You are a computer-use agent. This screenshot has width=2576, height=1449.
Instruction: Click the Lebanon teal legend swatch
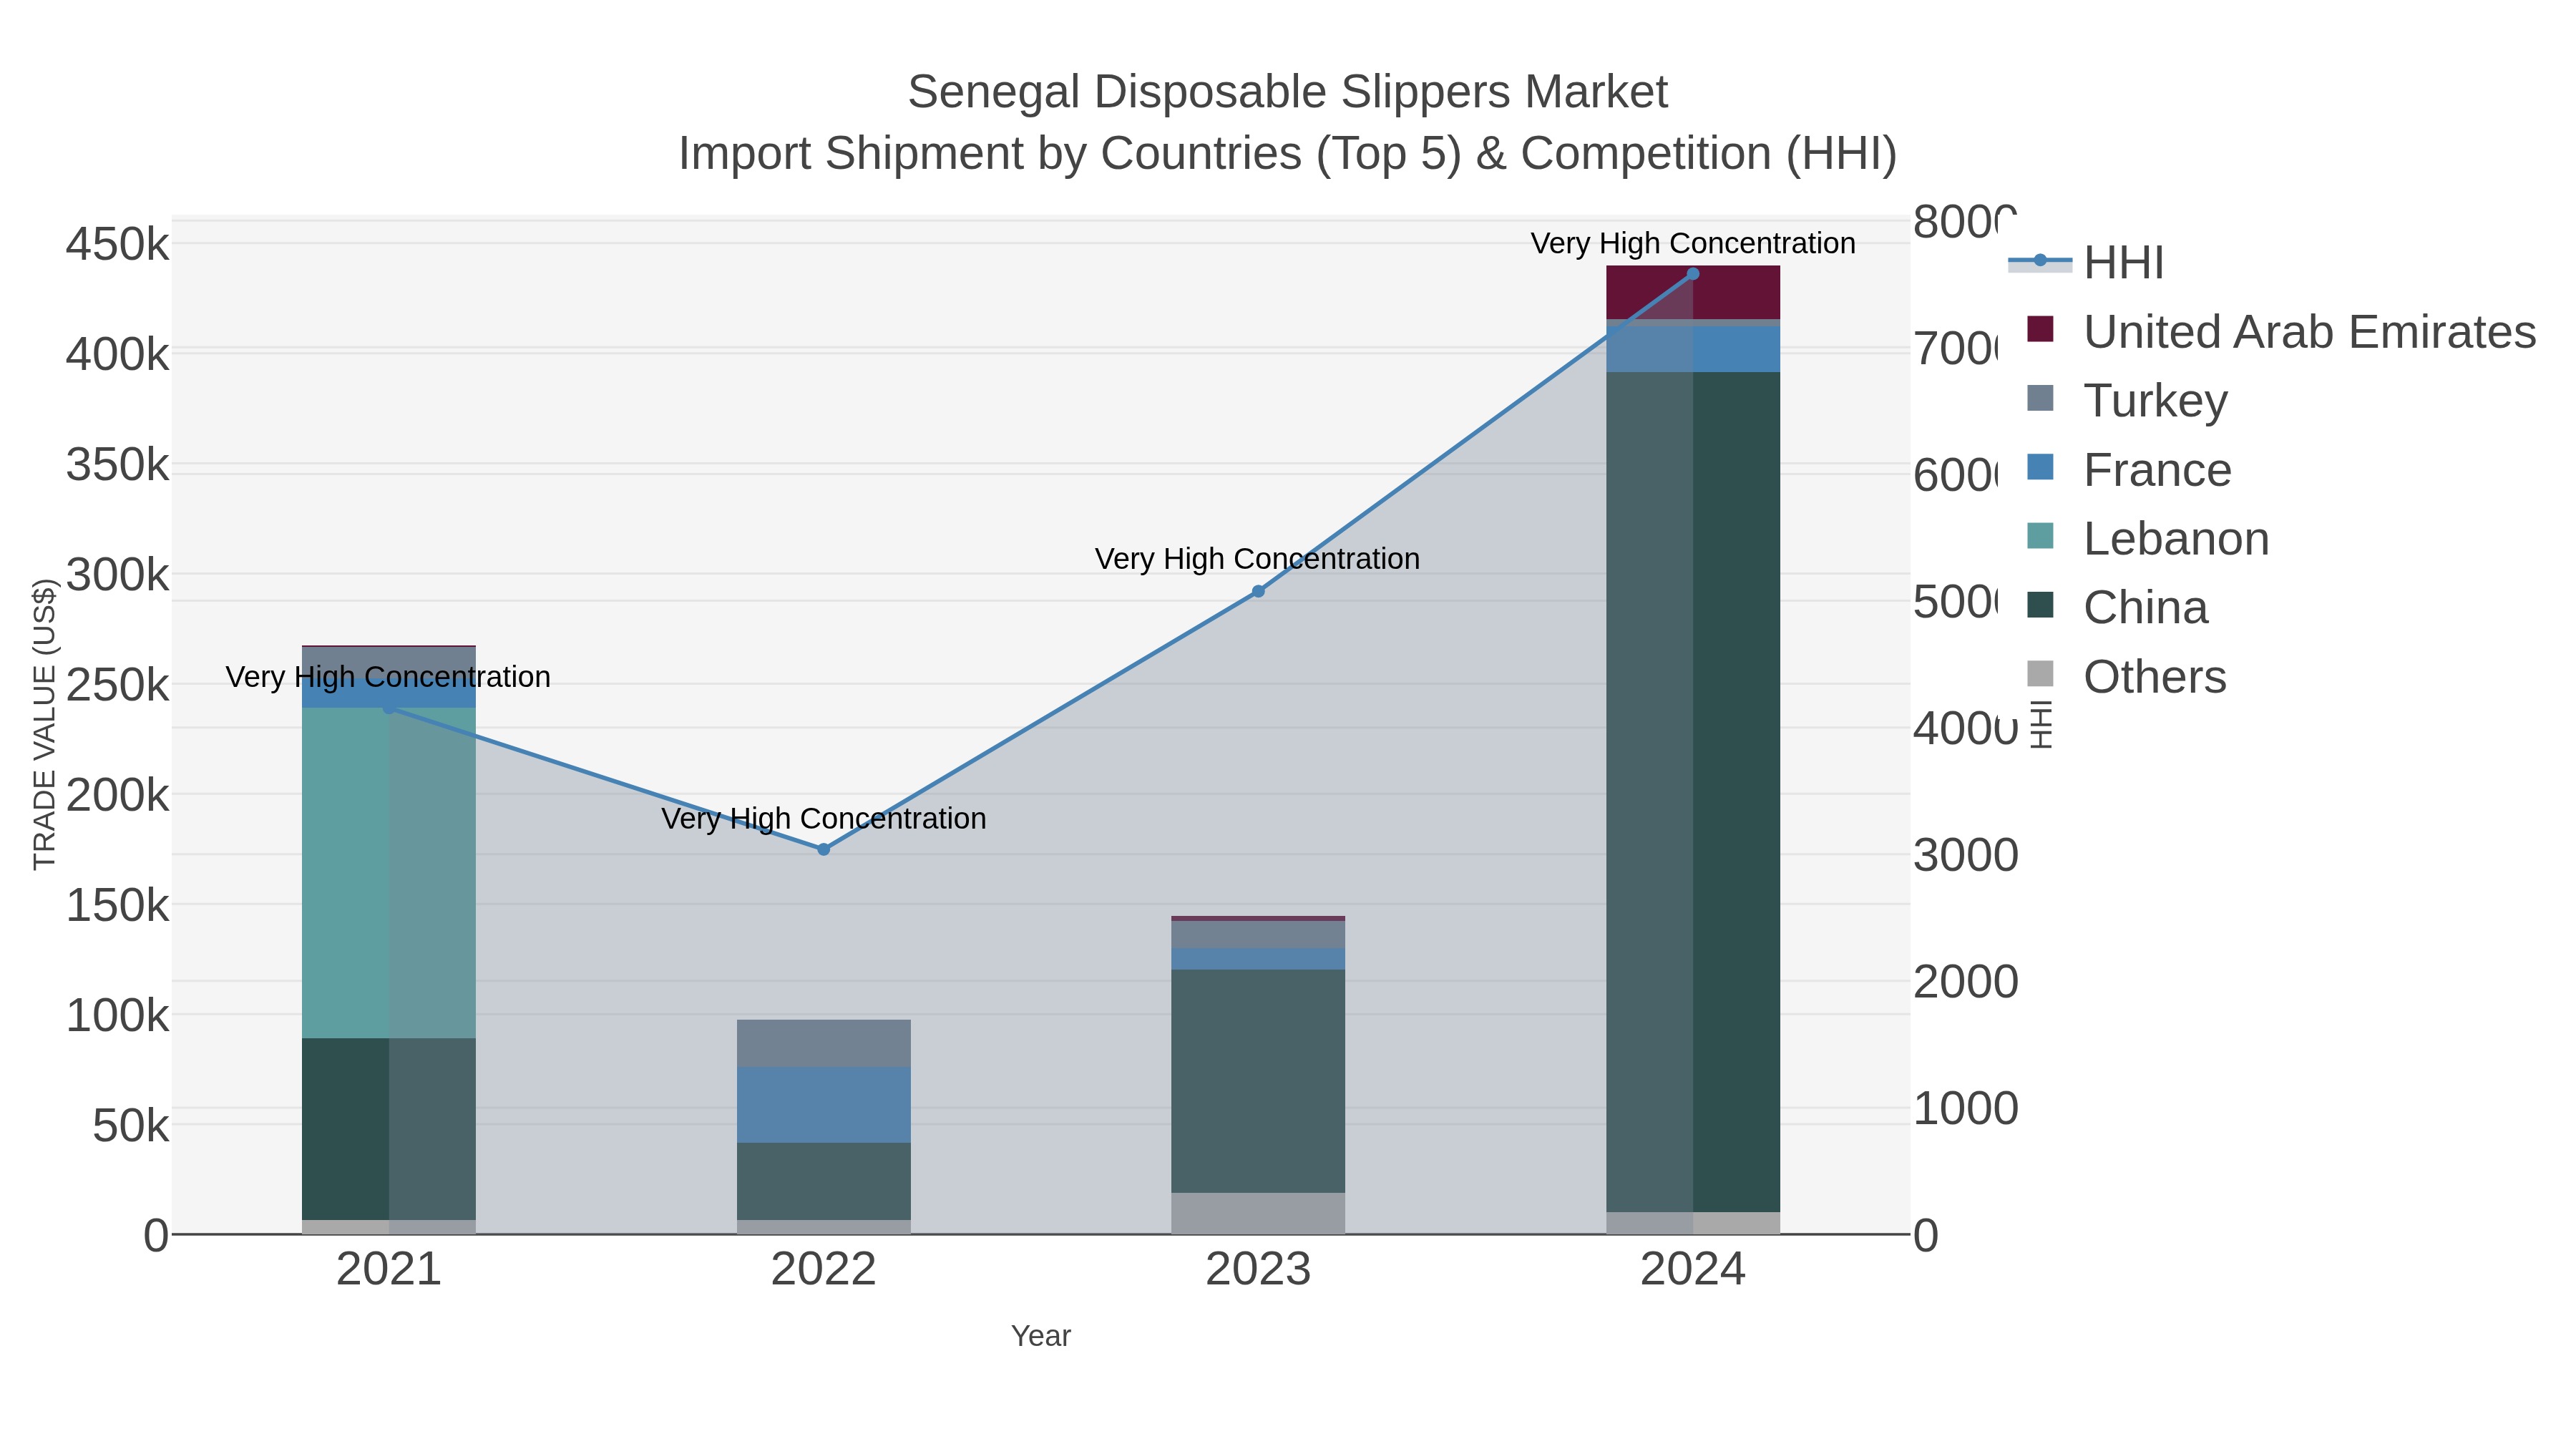coord(2040,536)
